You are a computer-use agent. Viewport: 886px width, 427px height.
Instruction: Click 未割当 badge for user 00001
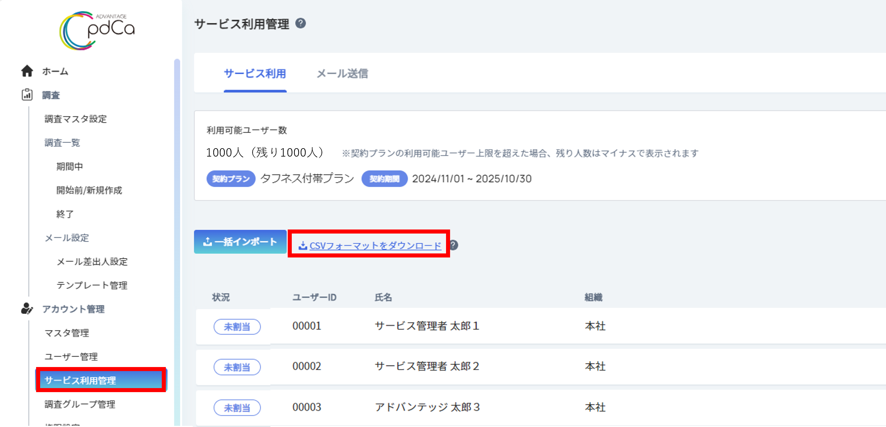[237, 326]
